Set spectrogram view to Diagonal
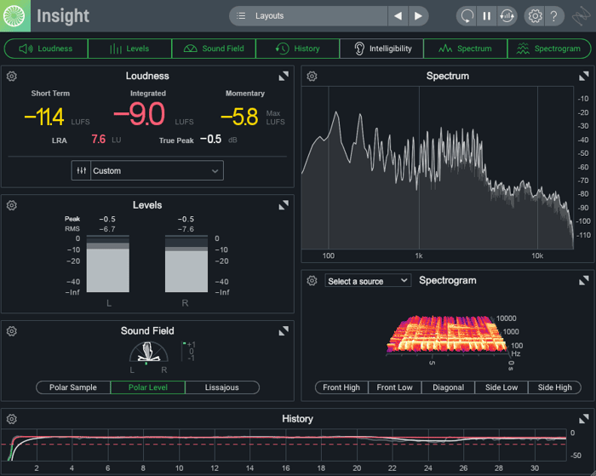Image resolution: width=596 pixels, height=476 pixels. pyautogui.click(x=448, y=387)
